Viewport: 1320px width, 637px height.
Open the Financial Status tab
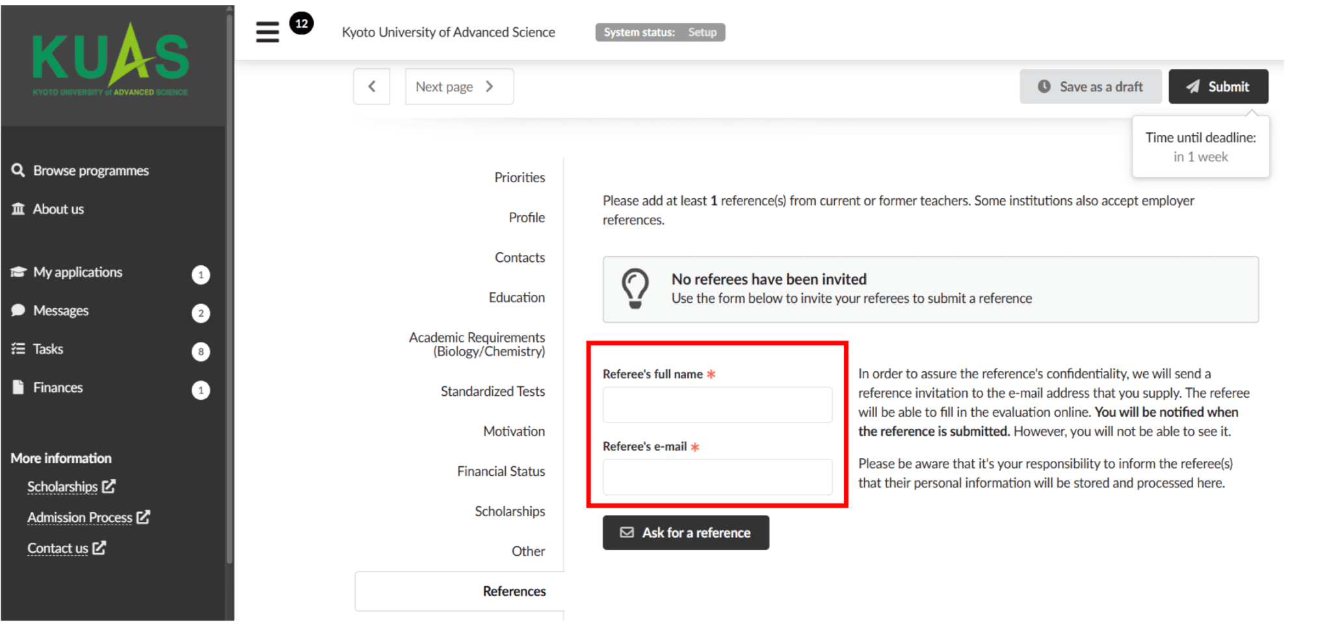pos(501,471)
